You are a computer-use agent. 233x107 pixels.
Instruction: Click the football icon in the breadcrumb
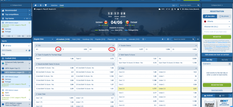point(41,5)
